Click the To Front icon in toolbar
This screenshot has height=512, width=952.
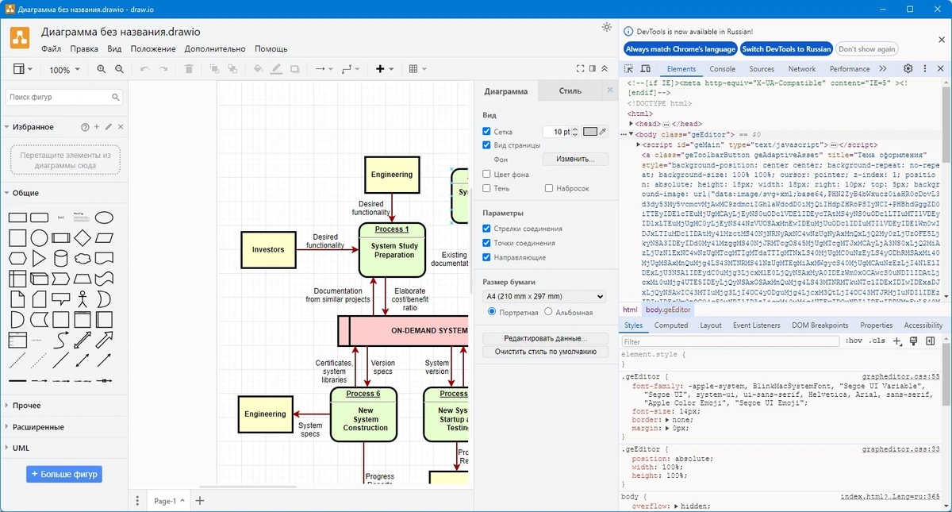215,69
